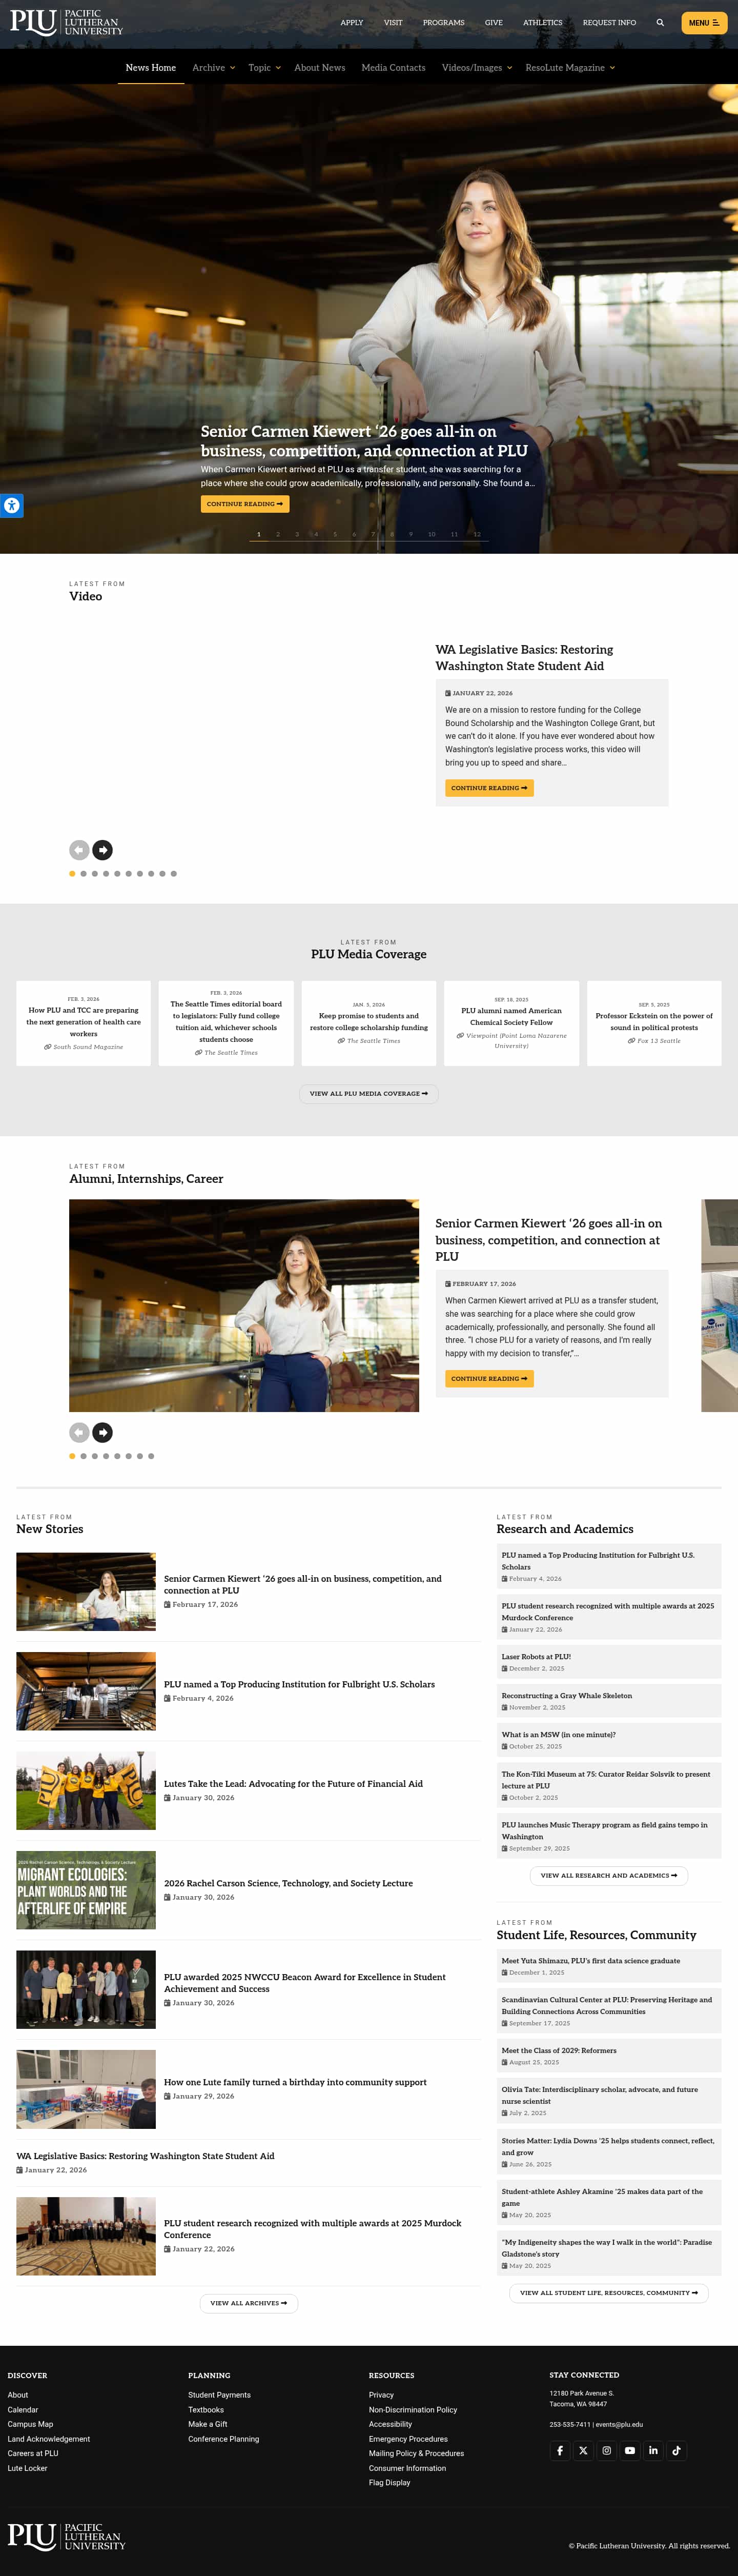Open 'Reconstructing a Gray Whale Skeleton' story
The image size is (738, 2576).
[567, 1695]
